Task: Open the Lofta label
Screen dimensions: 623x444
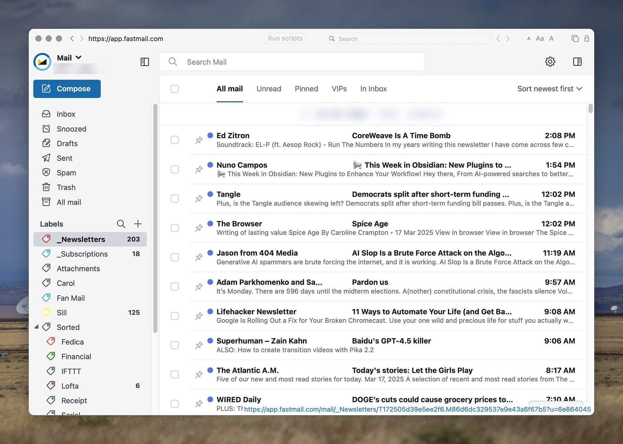Action: pos(90,386)
